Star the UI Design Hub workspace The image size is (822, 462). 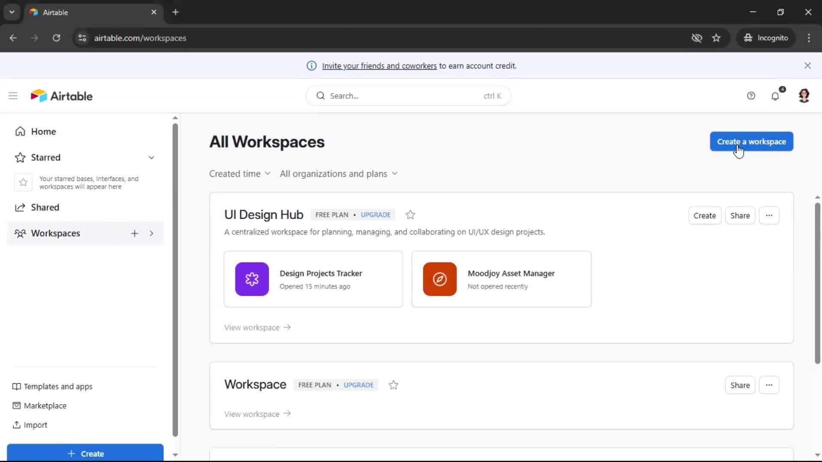(x=410, y=215)
